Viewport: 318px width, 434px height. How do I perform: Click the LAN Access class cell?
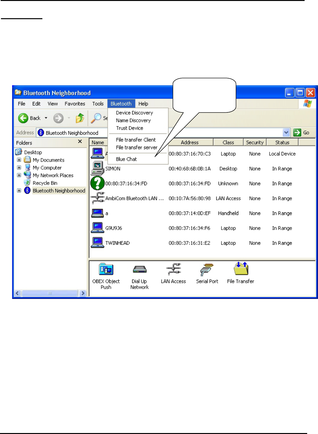tap(228, 198)
